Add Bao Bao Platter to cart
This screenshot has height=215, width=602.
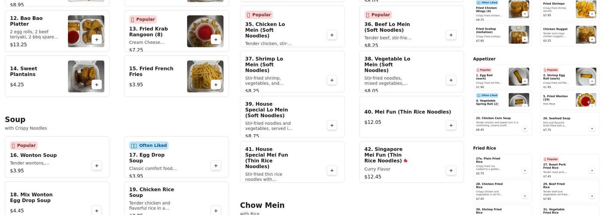tap(96, 39)
